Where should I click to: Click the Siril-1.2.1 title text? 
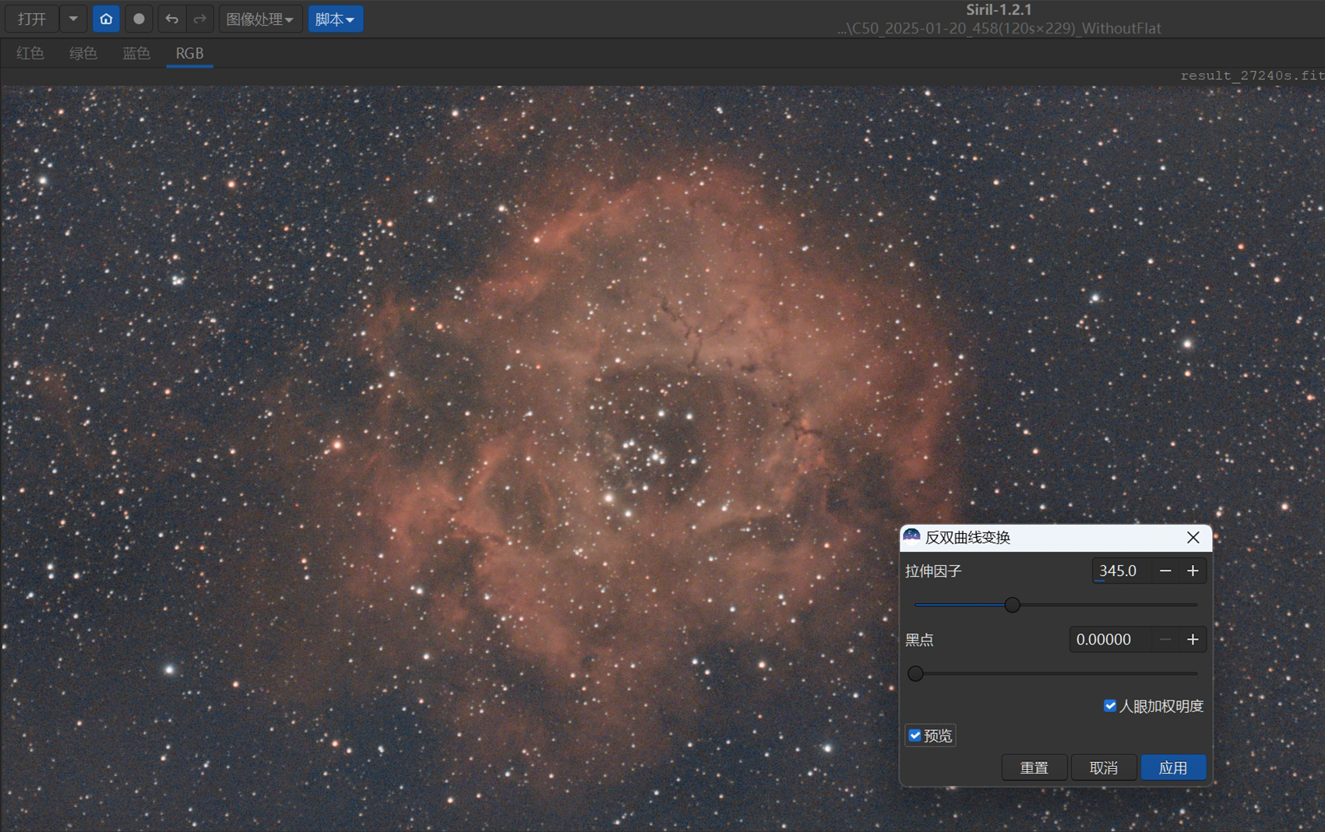999,10
